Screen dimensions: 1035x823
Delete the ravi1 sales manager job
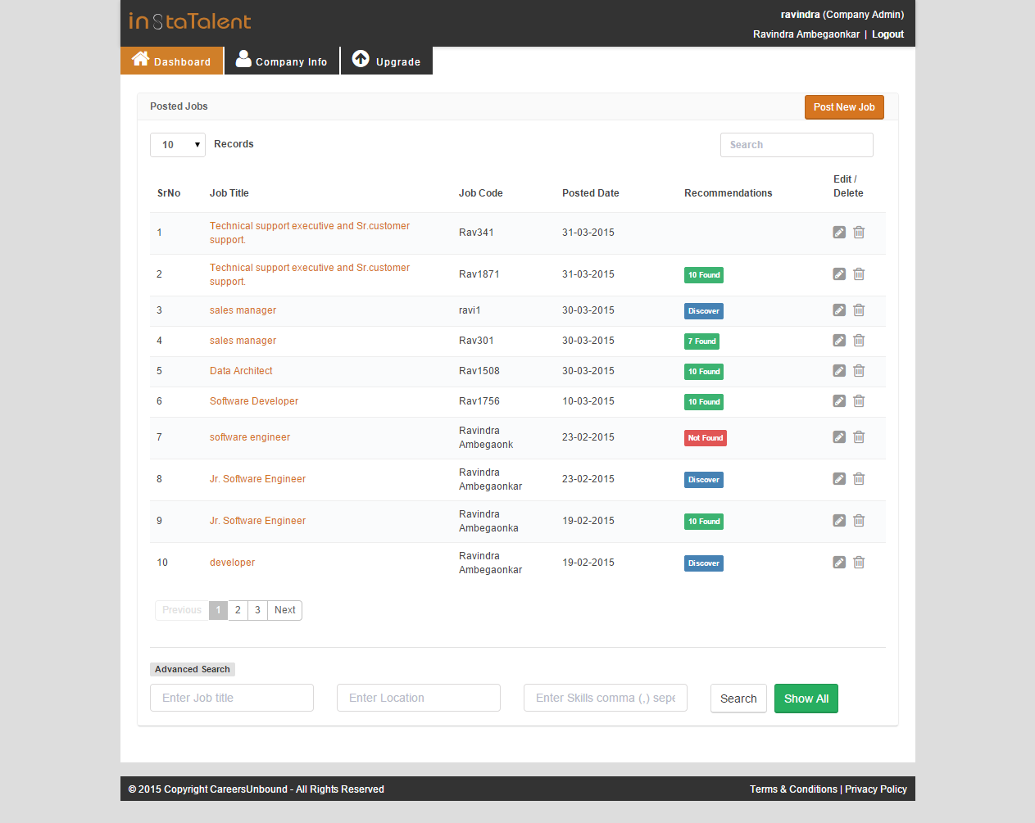(859, 310)
